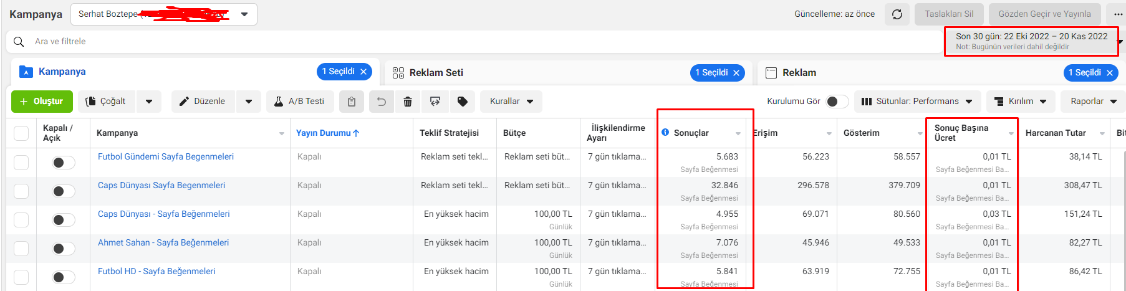
Task: Click the refresh data icon
Action: pyautogui.click(x=897, y=14)
